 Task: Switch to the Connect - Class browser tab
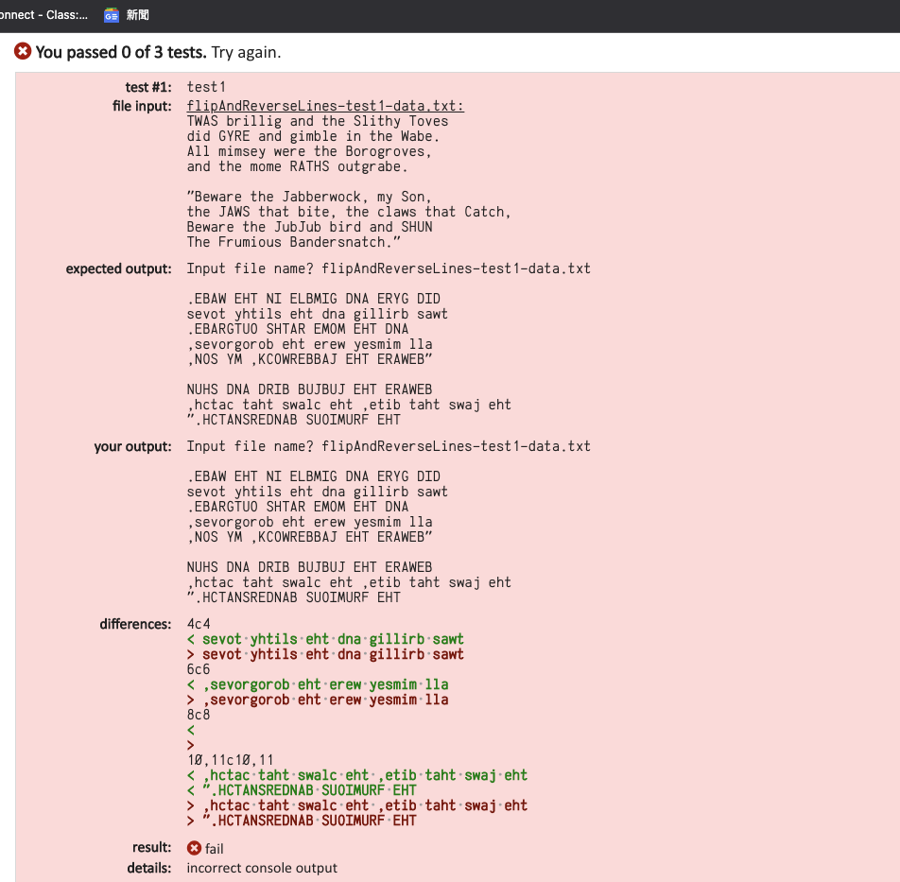pyautogui.click(x=43, y=15)
